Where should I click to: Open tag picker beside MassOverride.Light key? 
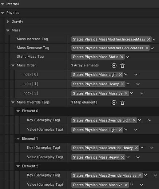(x=140, y=120)
